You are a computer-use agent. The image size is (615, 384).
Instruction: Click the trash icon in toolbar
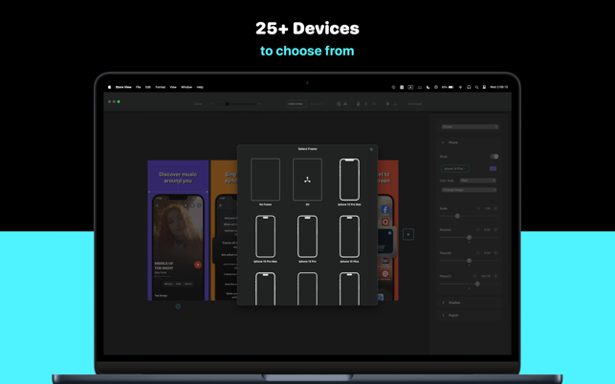coord(366,104)
